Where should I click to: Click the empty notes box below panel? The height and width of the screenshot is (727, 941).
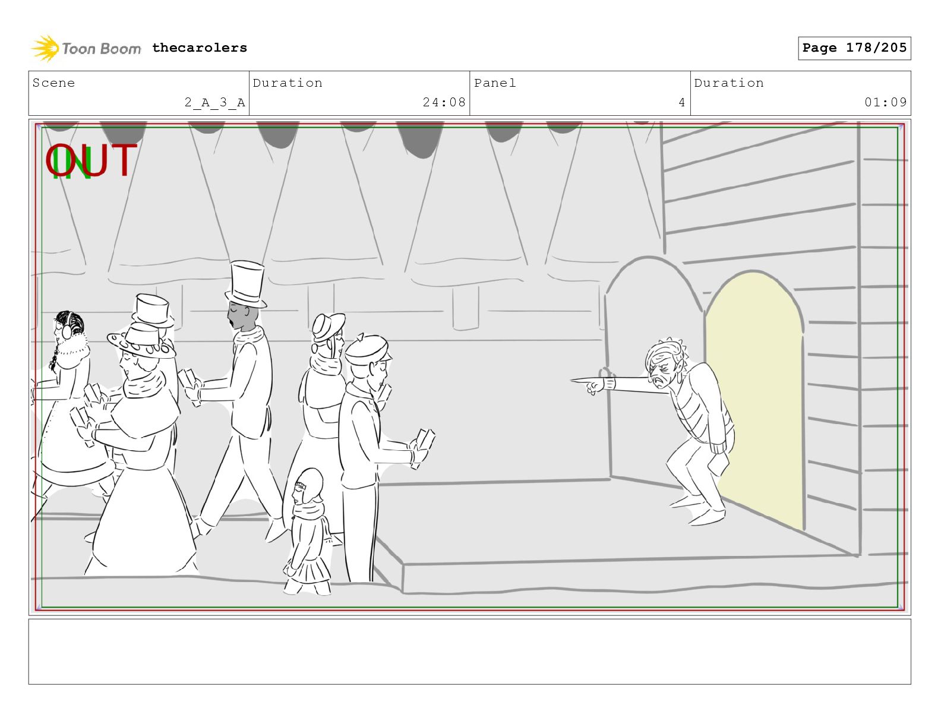point(469,652)
